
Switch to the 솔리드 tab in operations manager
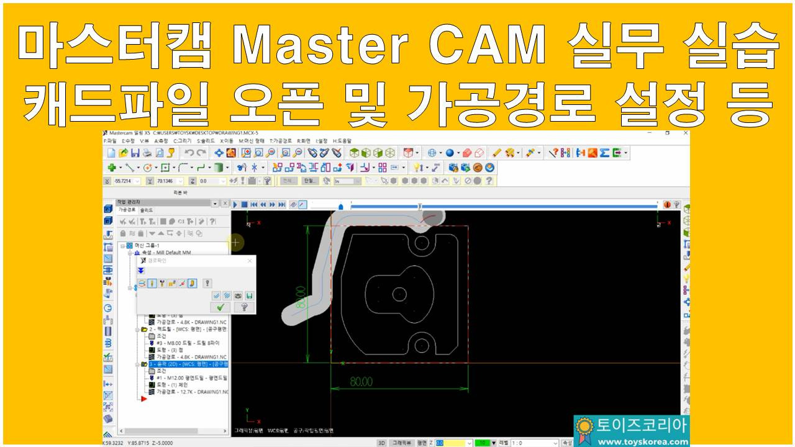point(147,209)
